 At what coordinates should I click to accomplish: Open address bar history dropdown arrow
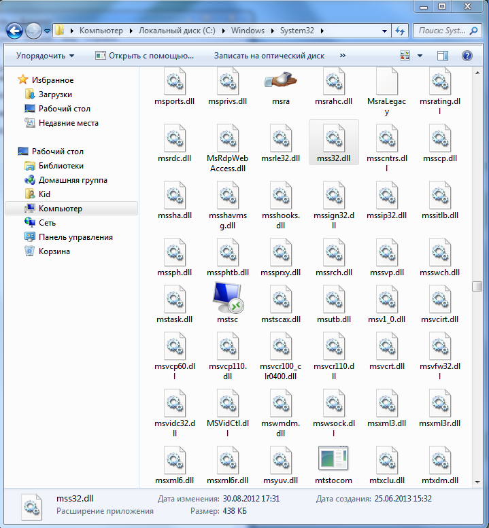click(384, 31)
